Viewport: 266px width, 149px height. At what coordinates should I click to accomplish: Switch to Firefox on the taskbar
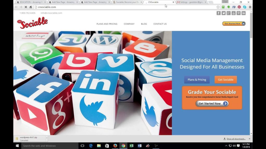[x=115, y=146]
